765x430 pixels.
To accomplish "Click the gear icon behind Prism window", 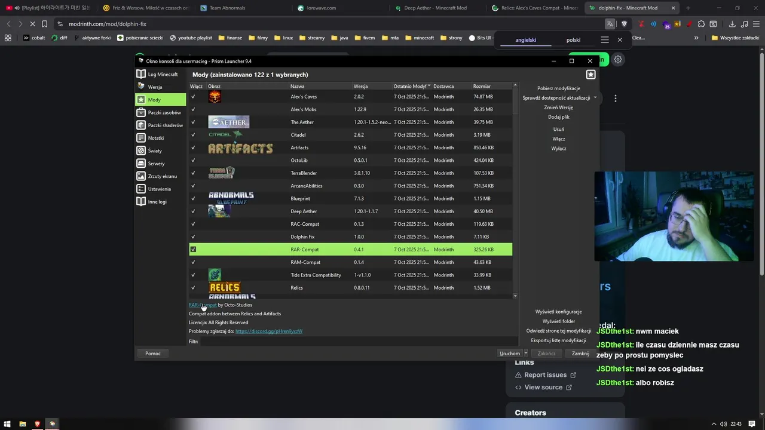I will (618, 60).
